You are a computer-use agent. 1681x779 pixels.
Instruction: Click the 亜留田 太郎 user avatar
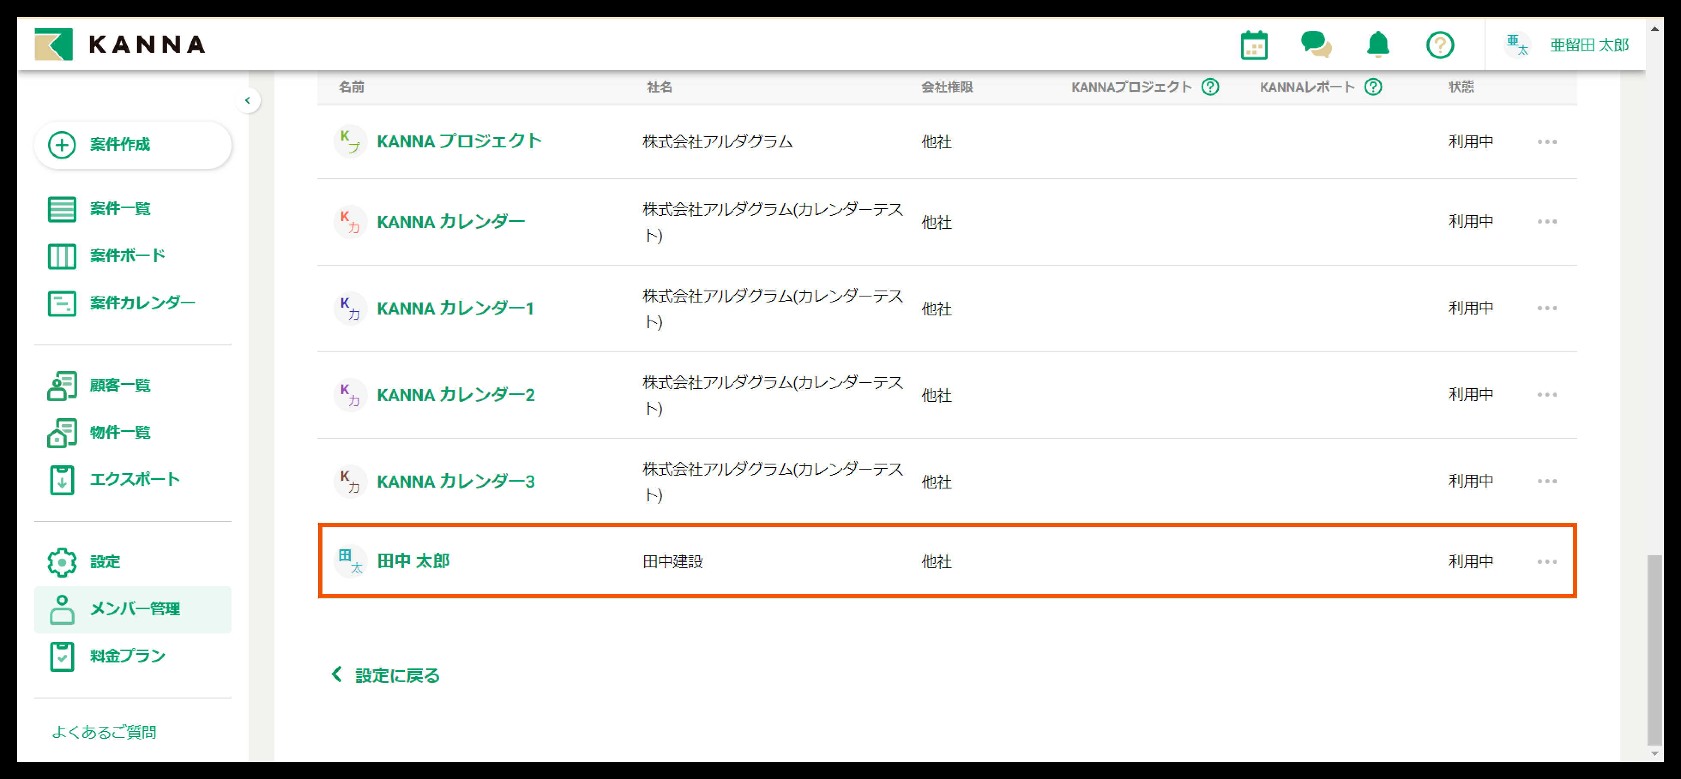coord(1517,45)
